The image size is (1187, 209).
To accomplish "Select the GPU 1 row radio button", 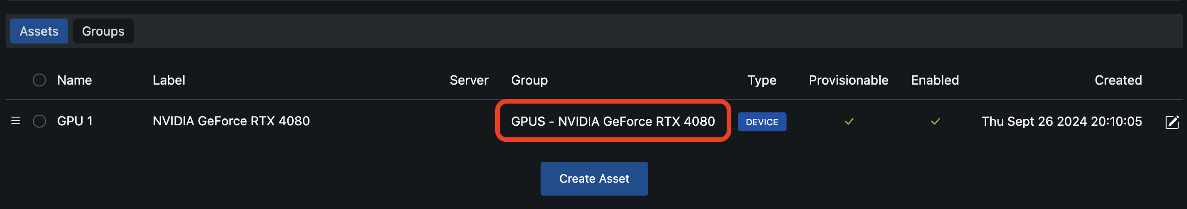I will (x=39, y=121).
